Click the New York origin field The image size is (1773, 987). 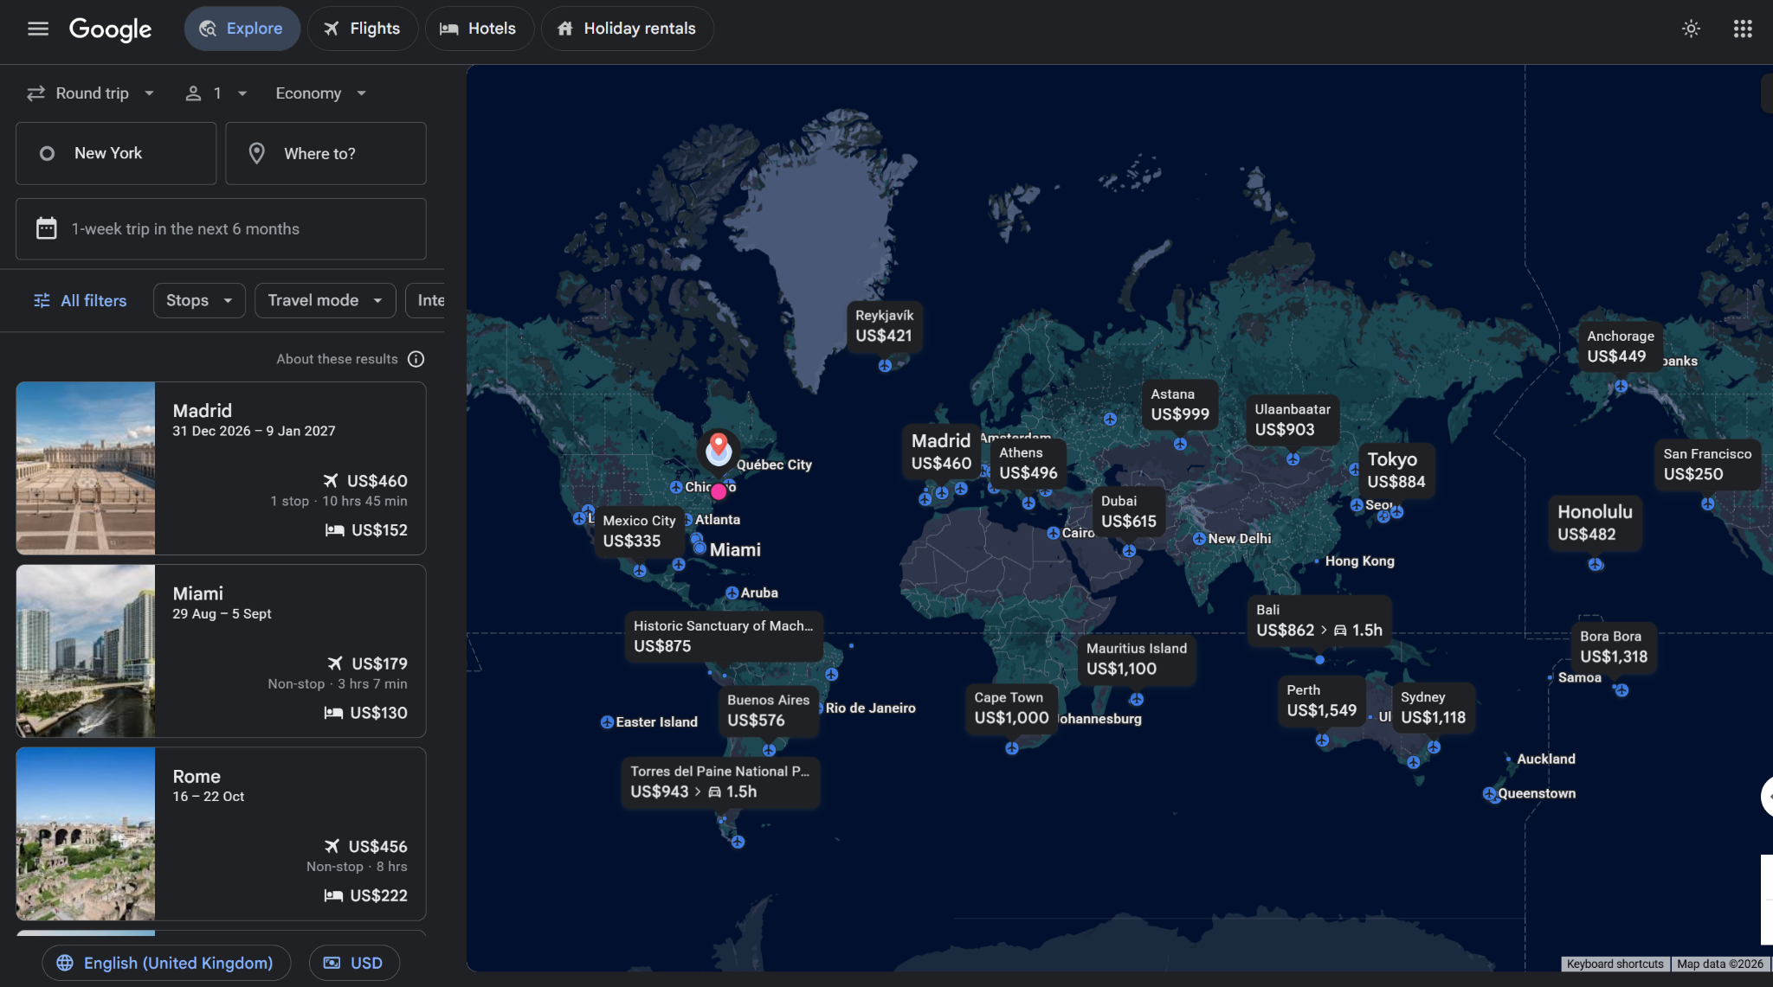pos(116,153)
